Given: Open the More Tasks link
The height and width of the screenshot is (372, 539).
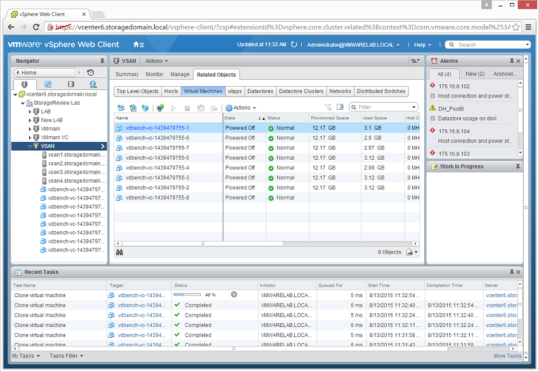Looking at the screenshot, I should [x=507, y=356].
